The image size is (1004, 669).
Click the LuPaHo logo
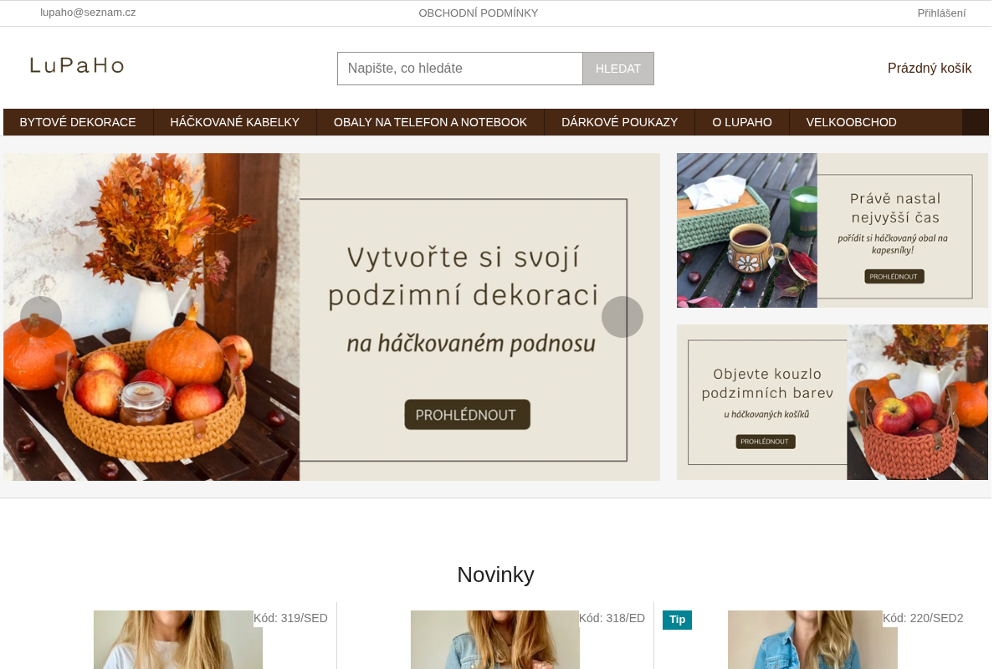(x=77, y=65)
